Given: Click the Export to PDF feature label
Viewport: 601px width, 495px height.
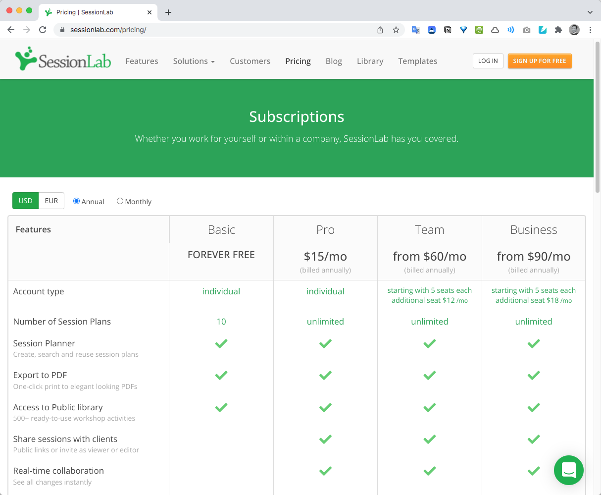Looking at the screenshot, I should tap(40, 375).
